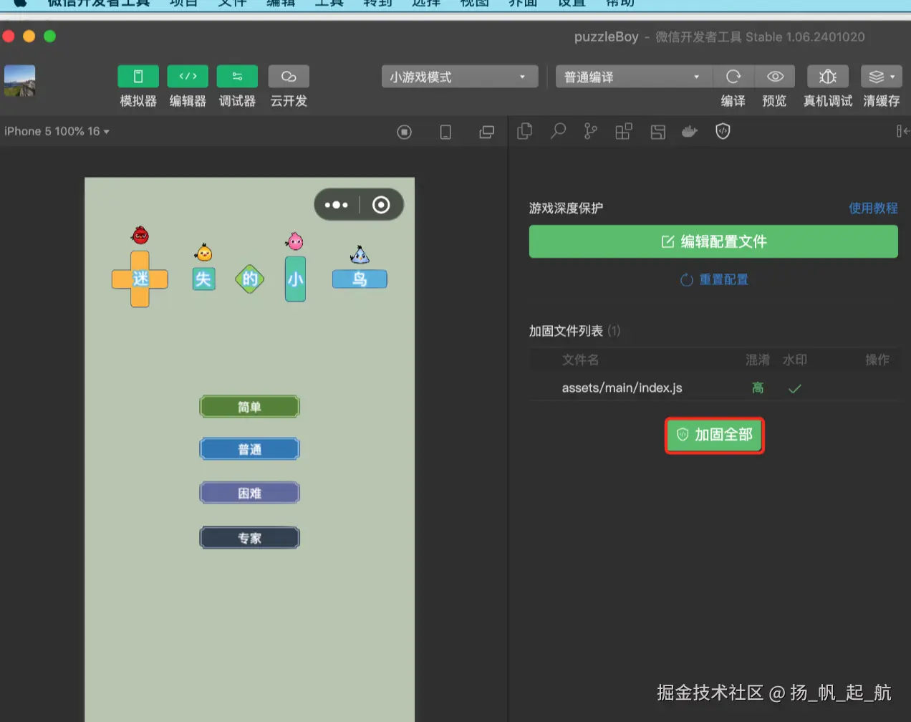
Task: Open the 项目 menu in menu bar
Action: [183, 4]
